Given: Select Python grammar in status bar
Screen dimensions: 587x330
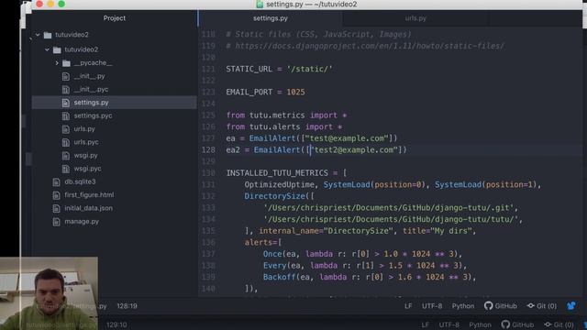Looking at the screenshot, I should (x=462, y=306).
